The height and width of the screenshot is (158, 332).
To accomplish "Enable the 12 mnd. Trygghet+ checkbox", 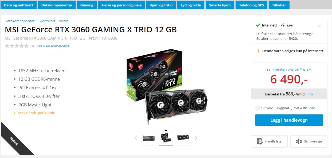I will (257, 108).
